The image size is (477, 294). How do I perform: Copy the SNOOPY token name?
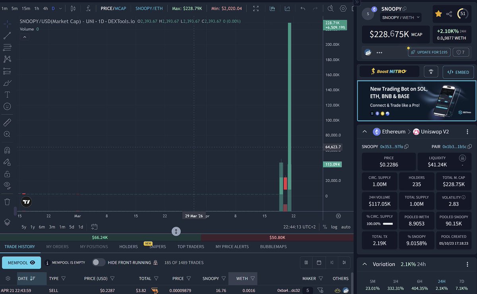tap(405, 9)
